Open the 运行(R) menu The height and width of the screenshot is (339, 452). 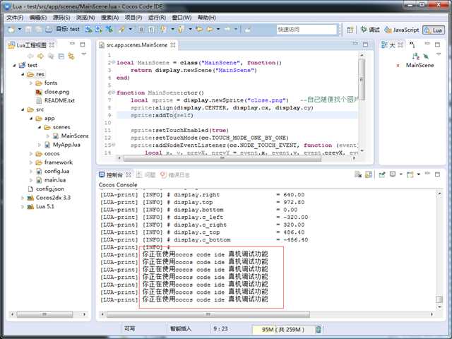click(157, 18)
